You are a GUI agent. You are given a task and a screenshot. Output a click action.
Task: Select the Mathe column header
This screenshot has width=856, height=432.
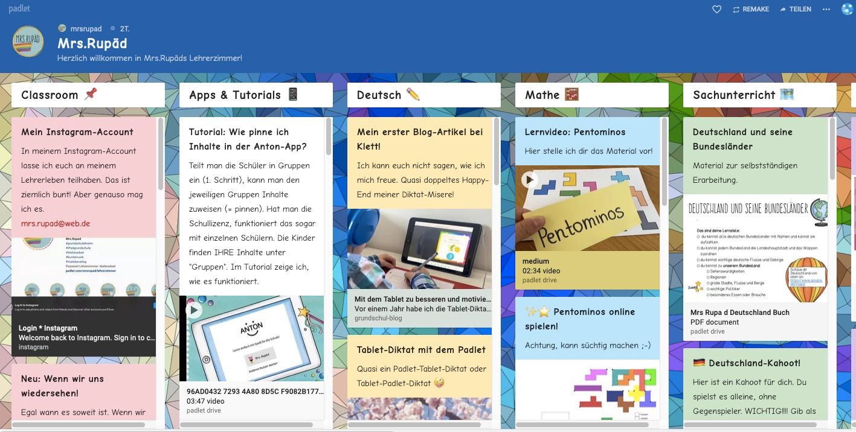[x=592, y=95]
